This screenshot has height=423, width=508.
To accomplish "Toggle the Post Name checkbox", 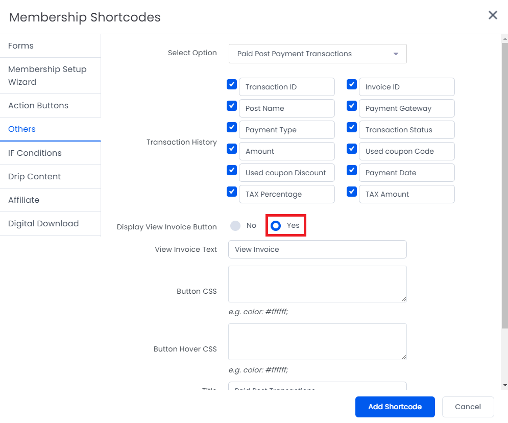I will pyautogui.click(x=232, y=106).
